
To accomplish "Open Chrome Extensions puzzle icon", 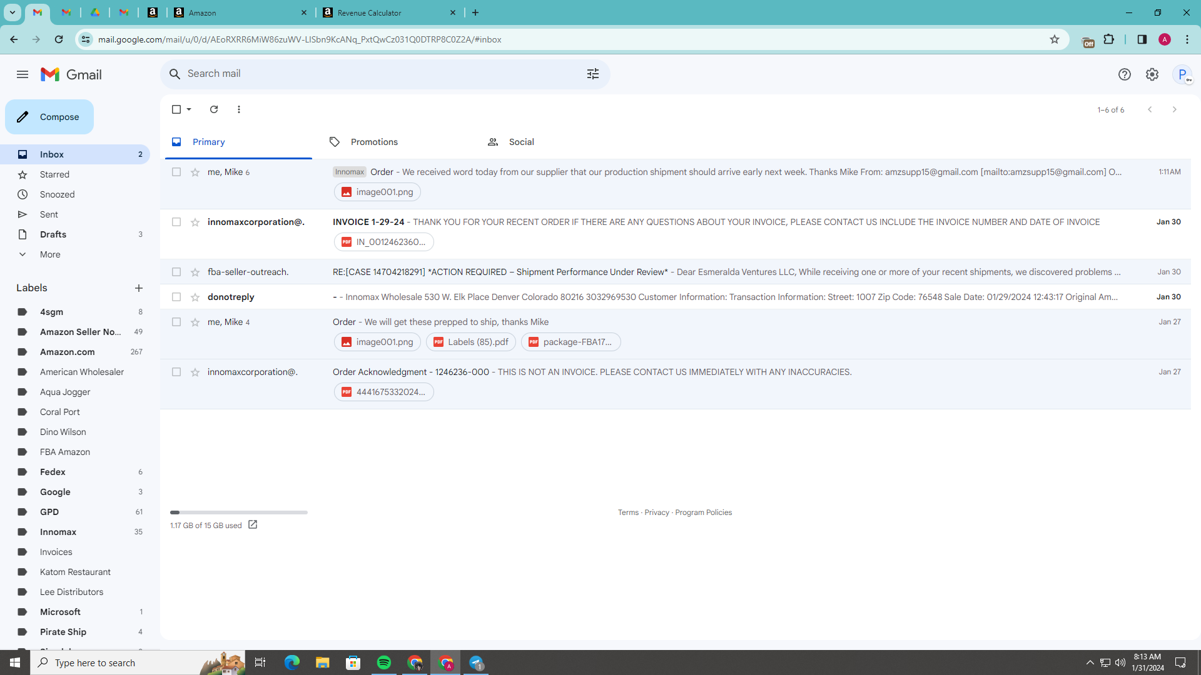I will (1109, 39).
